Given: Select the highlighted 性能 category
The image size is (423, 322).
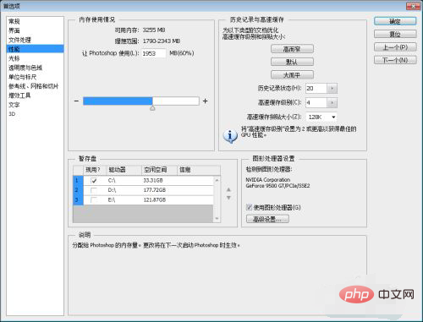Looking at the screenshot, I should [36, 49].
